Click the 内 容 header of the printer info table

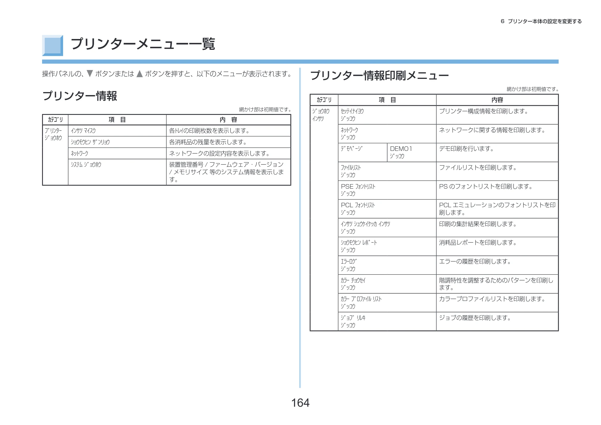coord(229,120)
